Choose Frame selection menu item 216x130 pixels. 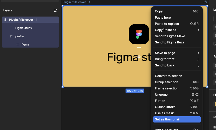[x=177, y=88]
